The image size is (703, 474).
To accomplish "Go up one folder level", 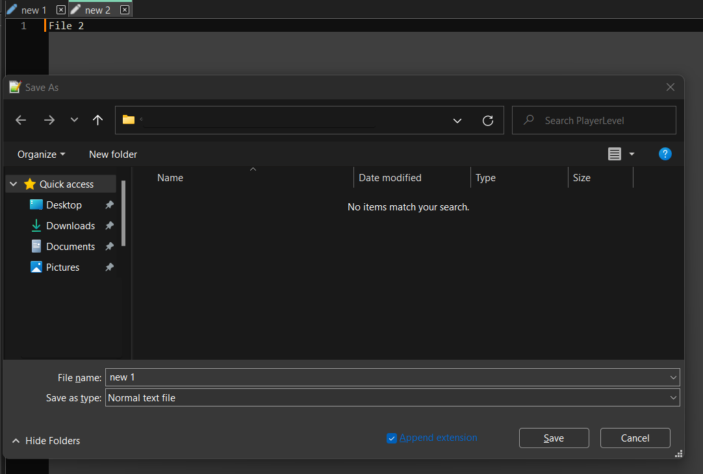I will [x=97, y=120].
